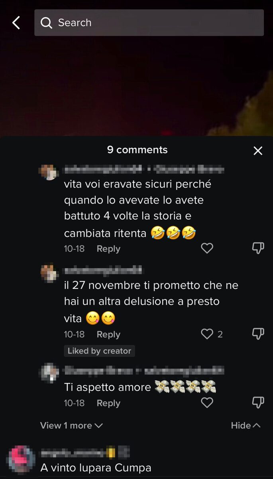Reply to the 'vita voi eravate sicuri' comment
The image size is (273, 479).
click(x=108, y=249)
